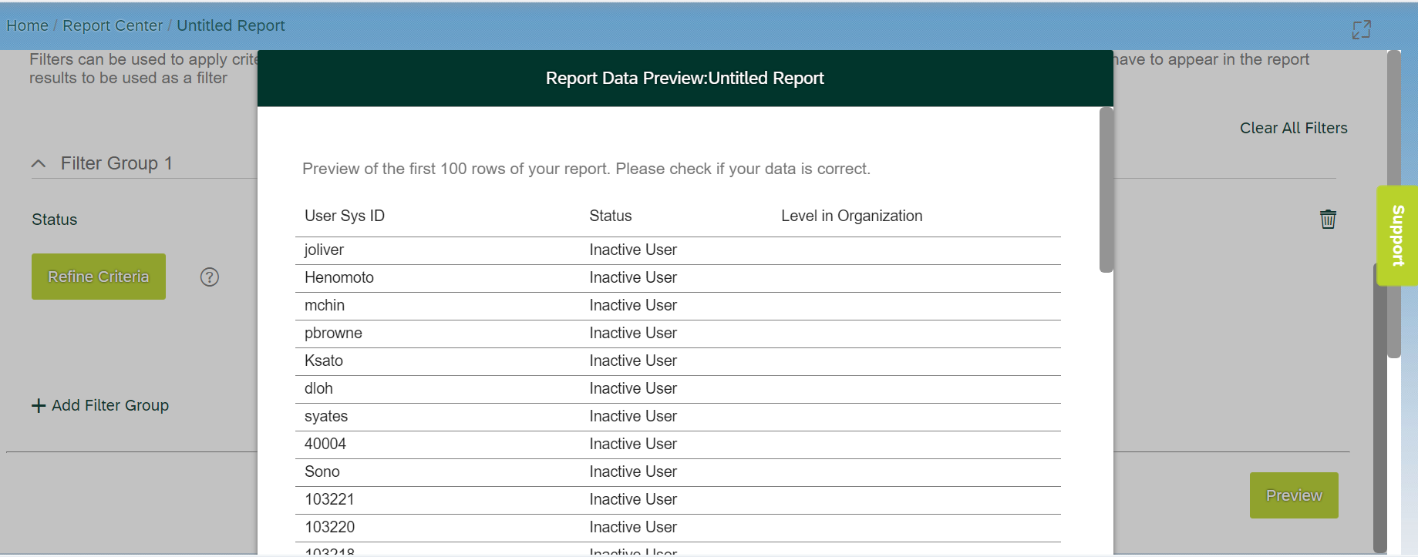Select the Ksato user ID cell
This screenshot has height=557, width=1418.
tap(324, 361)
